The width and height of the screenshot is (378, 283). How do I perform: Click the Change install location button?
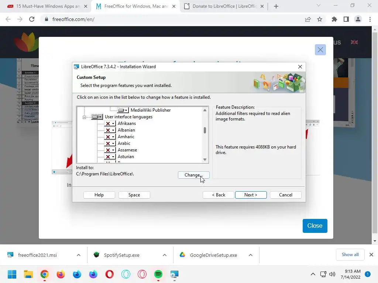coord(193,175)
